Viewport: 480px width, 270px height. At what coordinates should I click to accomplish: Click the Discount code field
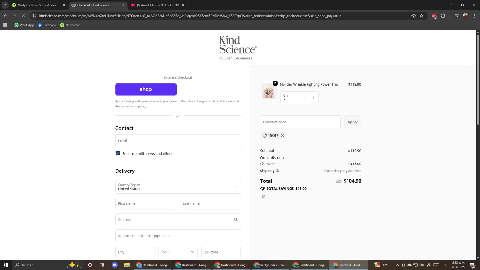(x=300, y=122)
